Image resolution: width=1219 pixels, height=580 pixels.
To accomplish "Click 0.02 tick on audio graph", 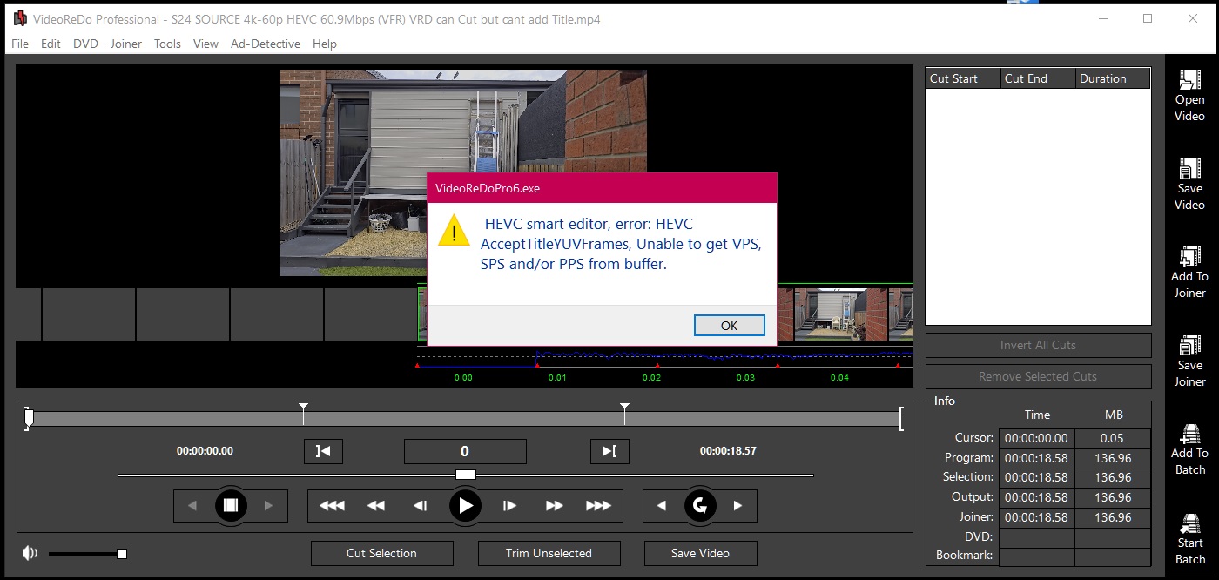I will click(651, 378).
